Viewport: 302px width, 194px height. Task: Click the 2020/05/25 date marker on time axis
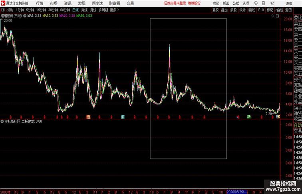point(237,192)
